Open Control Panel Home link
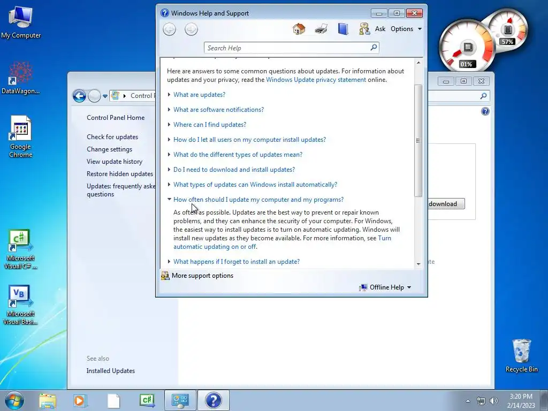This screenshot has height=411, width=548. click(x=116, y=118)
